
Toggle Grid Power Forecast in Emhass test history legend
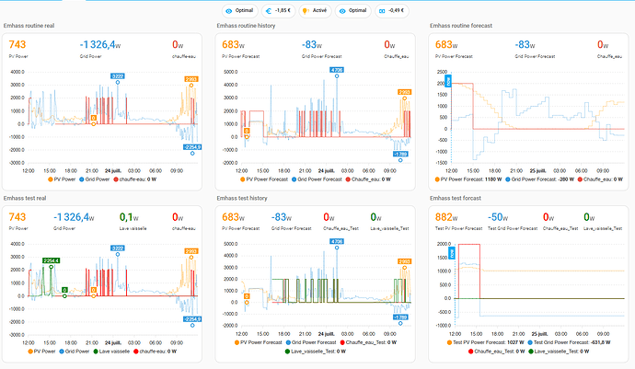[x=311, y=342]
